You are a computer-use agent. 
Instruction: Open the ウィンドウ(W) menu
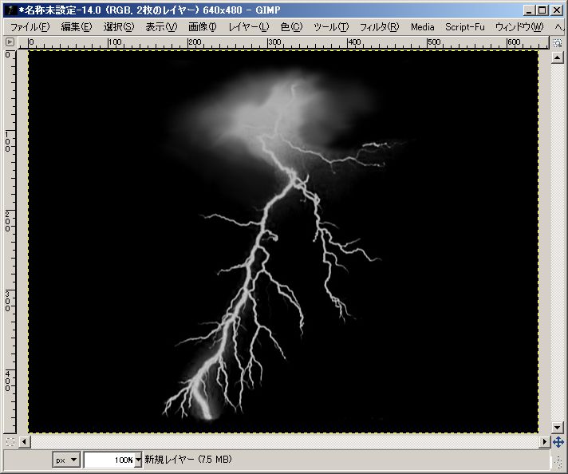point(519,27)
